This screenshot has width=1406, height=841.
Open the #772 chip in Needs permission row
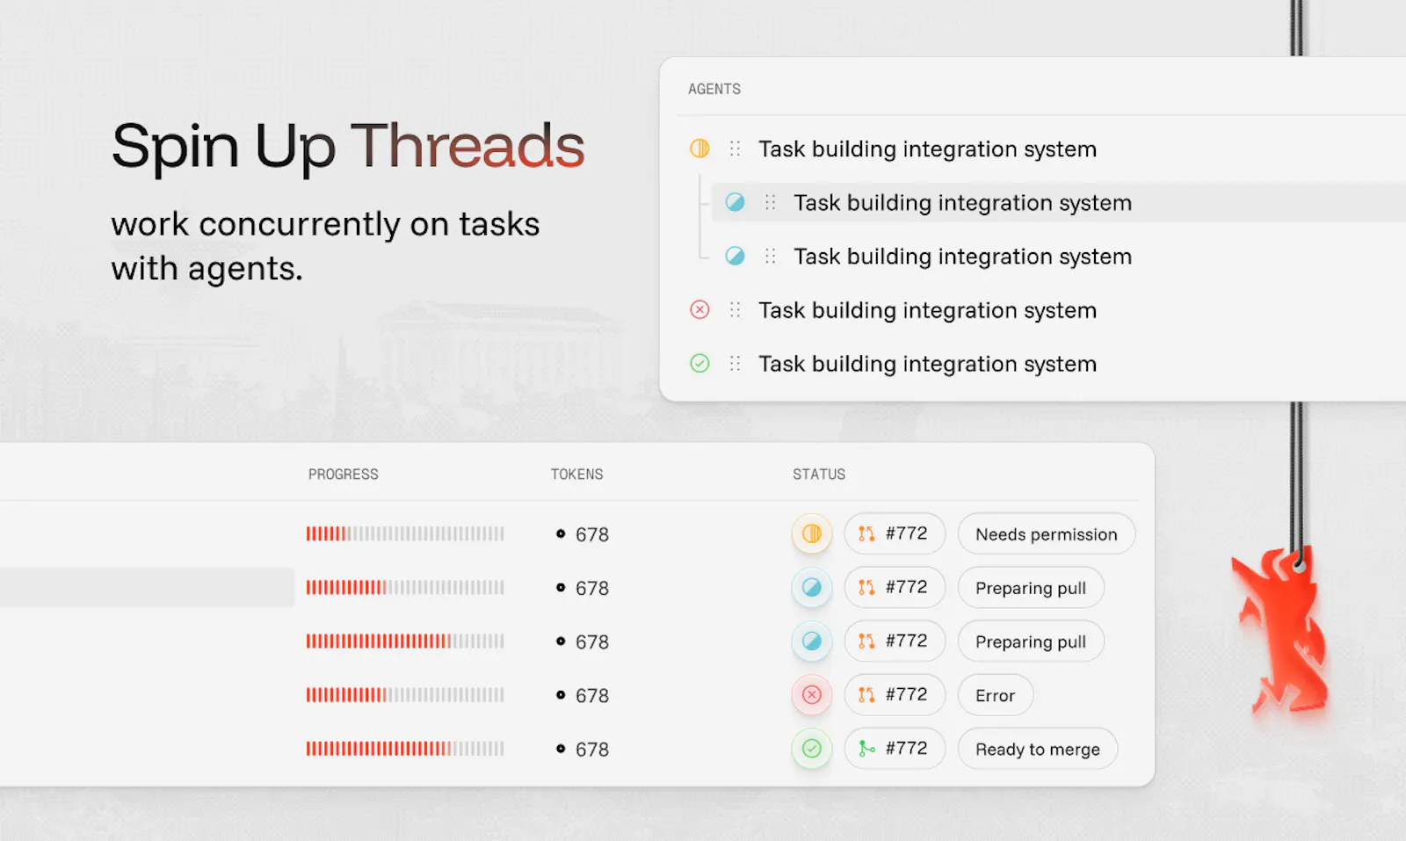point(895,533)
